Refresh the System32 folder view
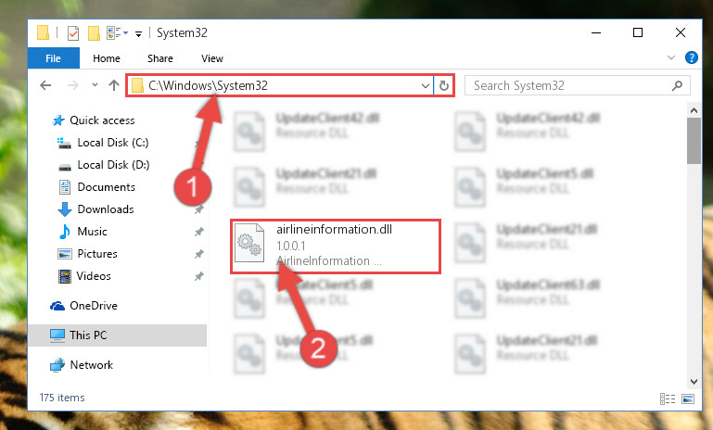713x430 pixels. (x=444, y=85)
